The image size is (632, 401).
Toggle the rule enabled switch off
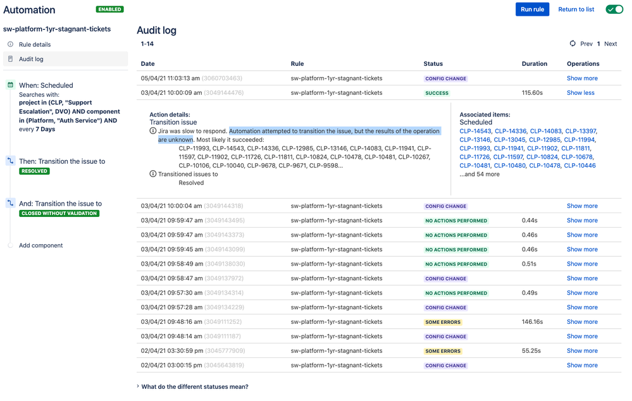tap(614, 9)
